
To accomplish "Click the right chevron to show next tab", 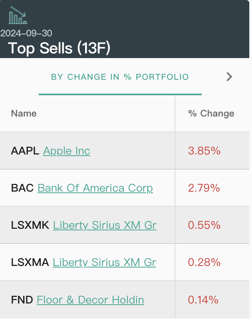I will pos(229,77).
